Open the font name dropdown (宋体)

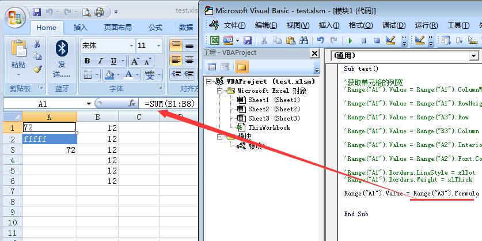[x=131, y=46]
